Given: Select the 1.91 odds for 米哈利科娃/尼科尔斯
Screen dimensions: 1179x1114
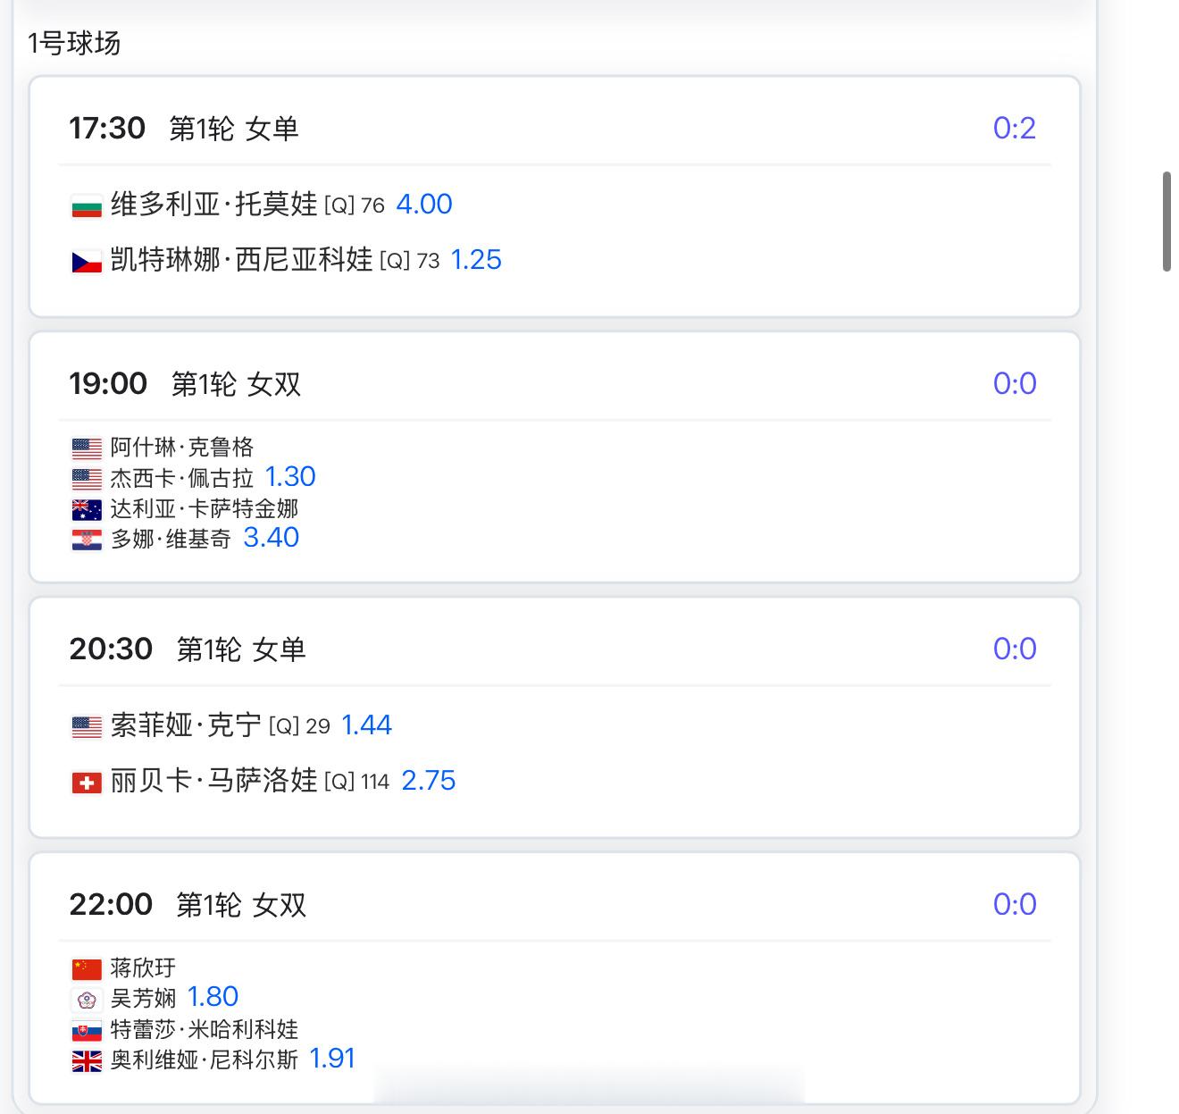Looking at the screenshot, I should coord(332,1060).
